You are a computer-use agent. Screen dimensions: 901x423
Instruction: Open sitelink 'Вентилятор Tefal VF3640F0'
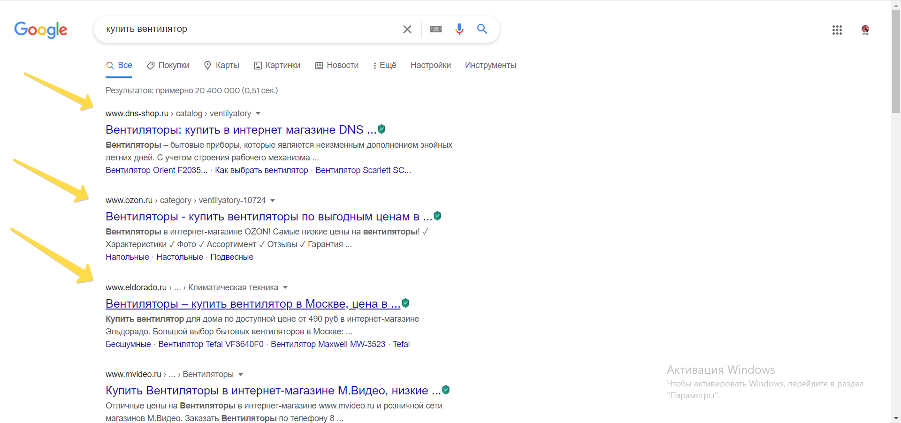(x=211, y=344)
